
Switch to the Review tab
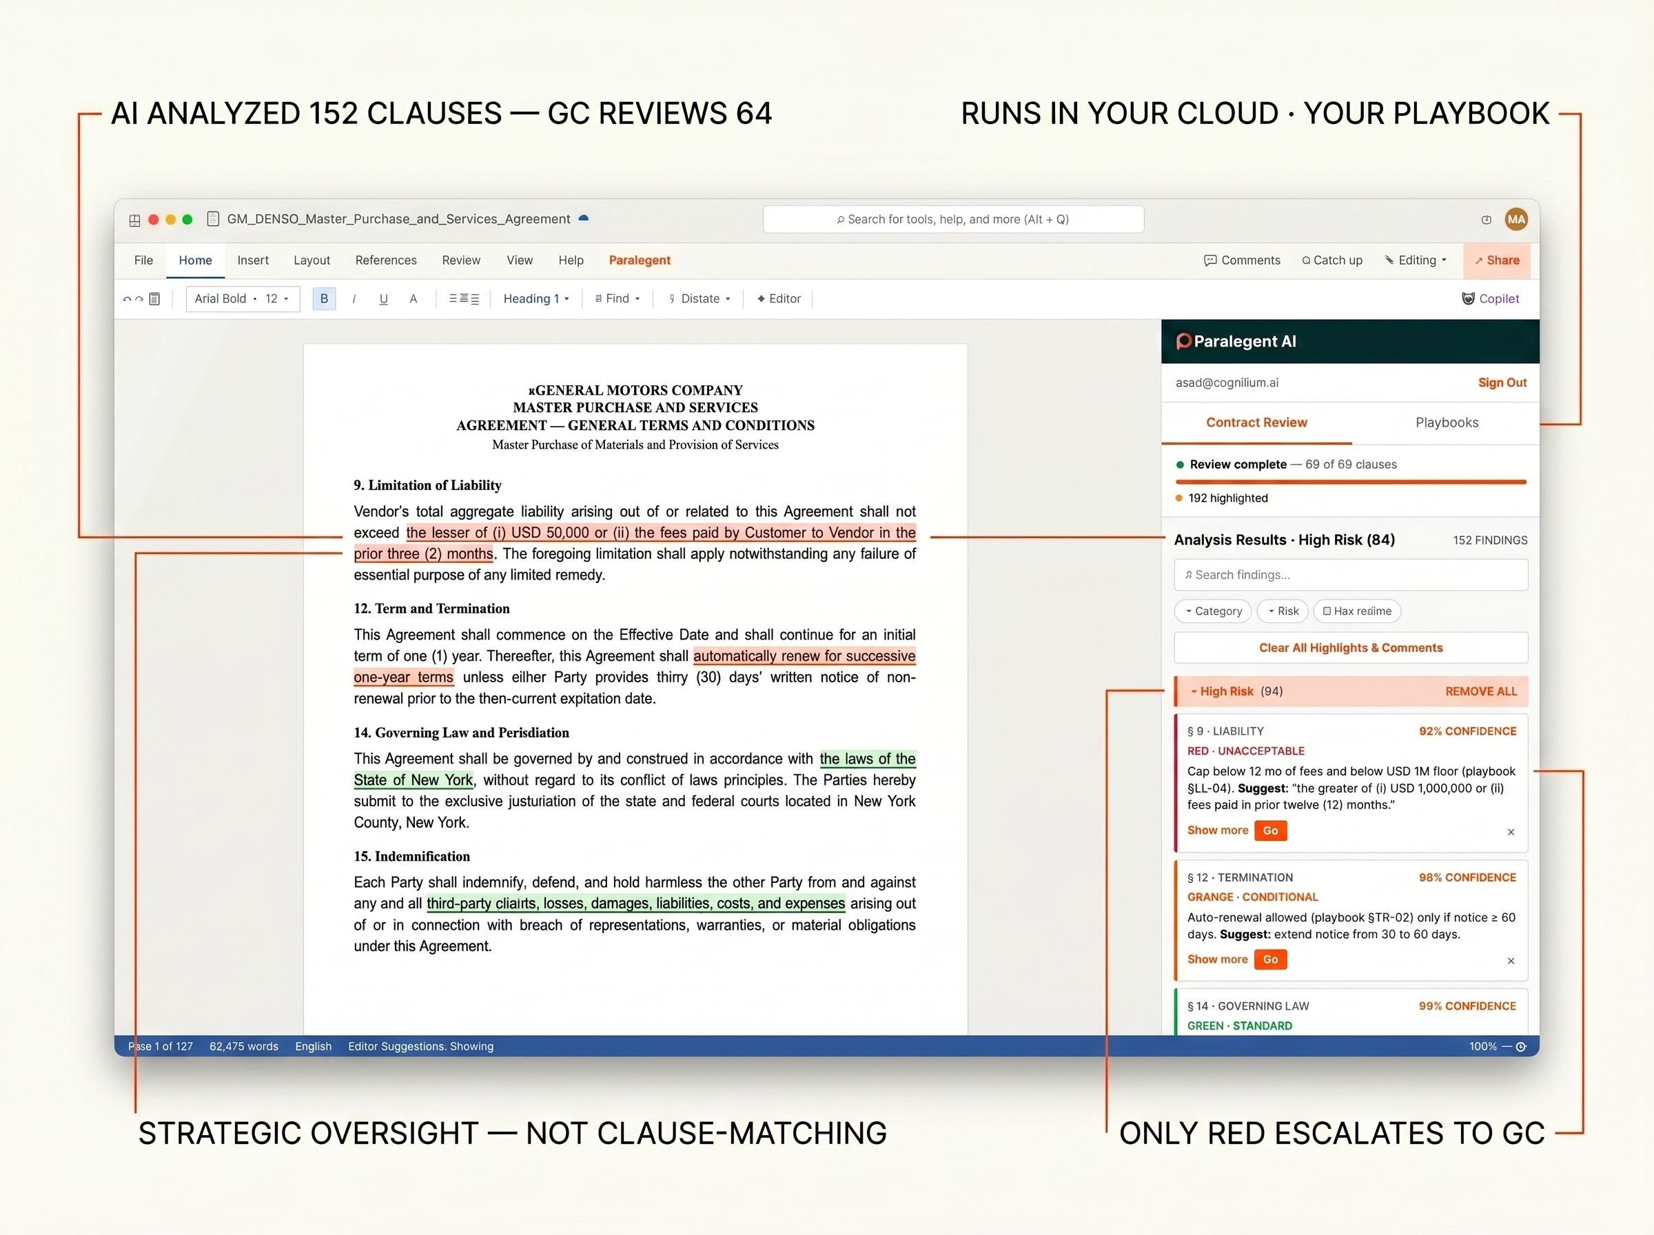coord(461,260)
